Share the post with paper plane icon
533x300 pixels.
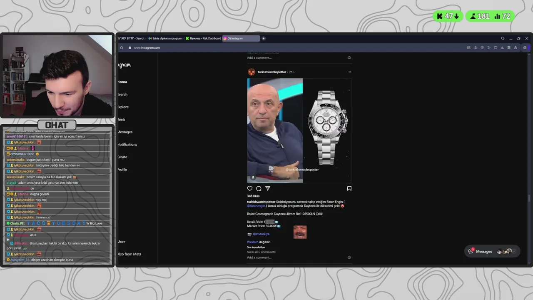click(268, 189)
